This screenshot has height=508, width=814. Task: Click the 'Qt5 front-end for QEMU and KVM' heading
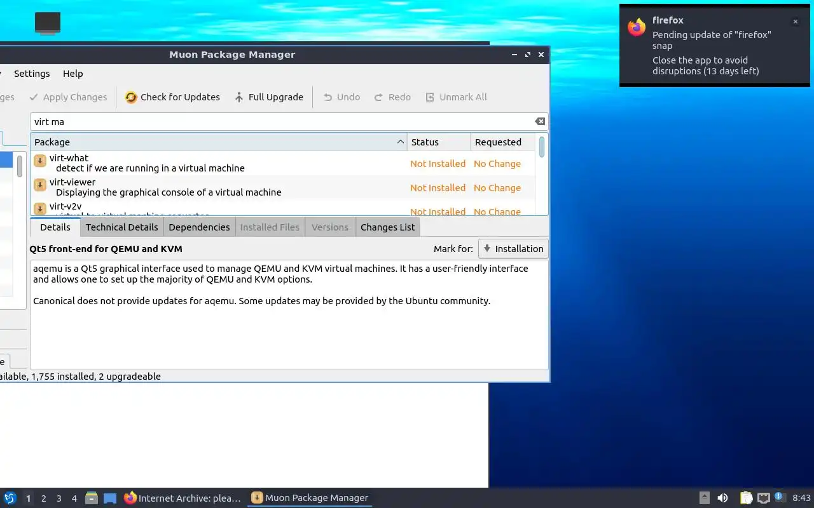click(107, 249)
